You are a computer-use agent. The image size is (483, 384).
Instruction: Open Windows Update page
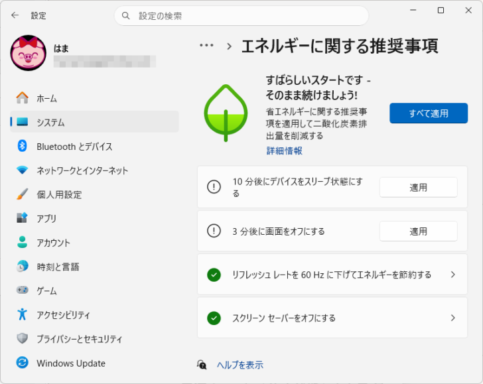point(95,362)
